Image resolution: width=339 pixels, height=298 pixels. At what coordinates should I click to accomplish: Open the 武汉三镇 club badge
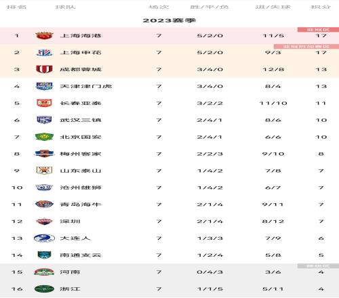click(x=44, y=120)
